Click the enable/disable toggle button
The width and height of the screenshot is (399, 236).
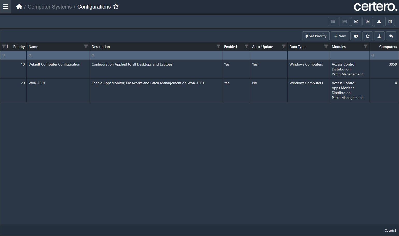pos(356,36)
